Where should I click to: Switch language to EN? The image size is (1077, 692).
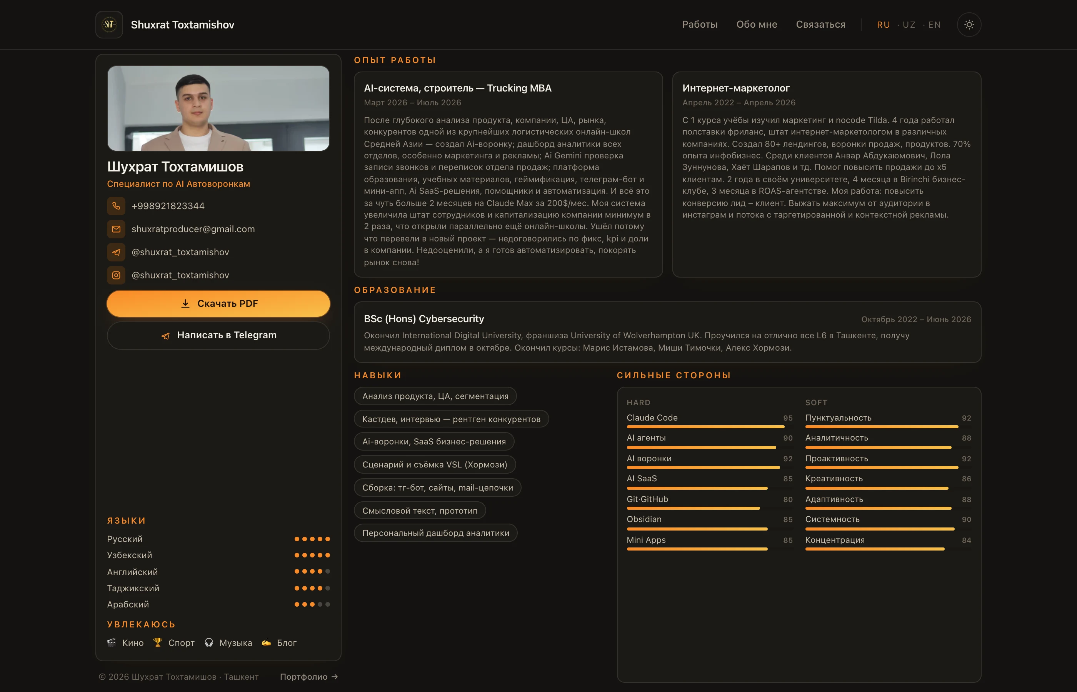[x=934, y=25]
